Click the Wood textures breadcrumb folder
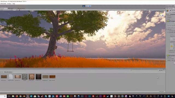 coord(8,72)
